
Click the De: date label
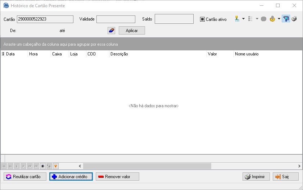point(13,31)
